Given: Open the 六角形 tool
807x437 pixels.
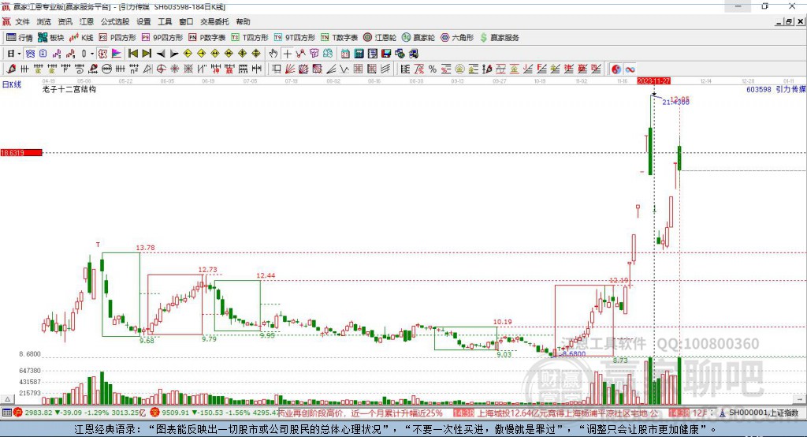Looking at the screenshot, I should coord(457,38).
